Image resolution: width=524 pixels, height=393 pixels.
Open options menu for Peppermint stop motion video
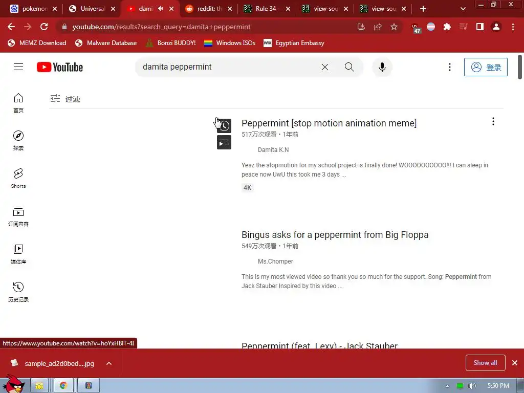tap(493, 122)
